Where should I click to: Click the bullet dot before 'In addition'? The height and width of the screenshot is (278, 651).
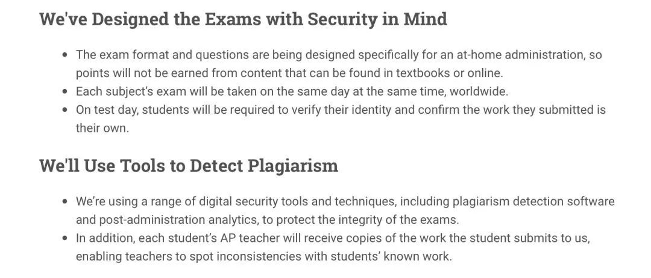(65, 238)
